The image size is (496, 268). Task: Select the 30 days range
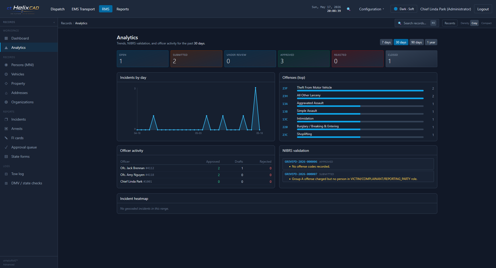pyautogui.click(x=401, y=42)
